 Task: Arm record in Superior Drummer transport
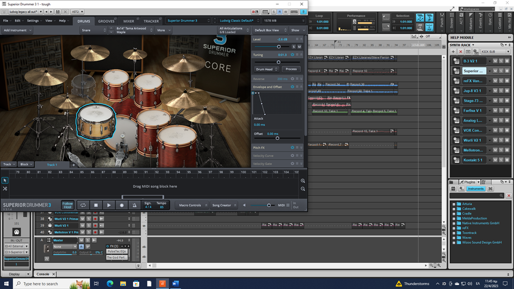[x=122, y=205]
